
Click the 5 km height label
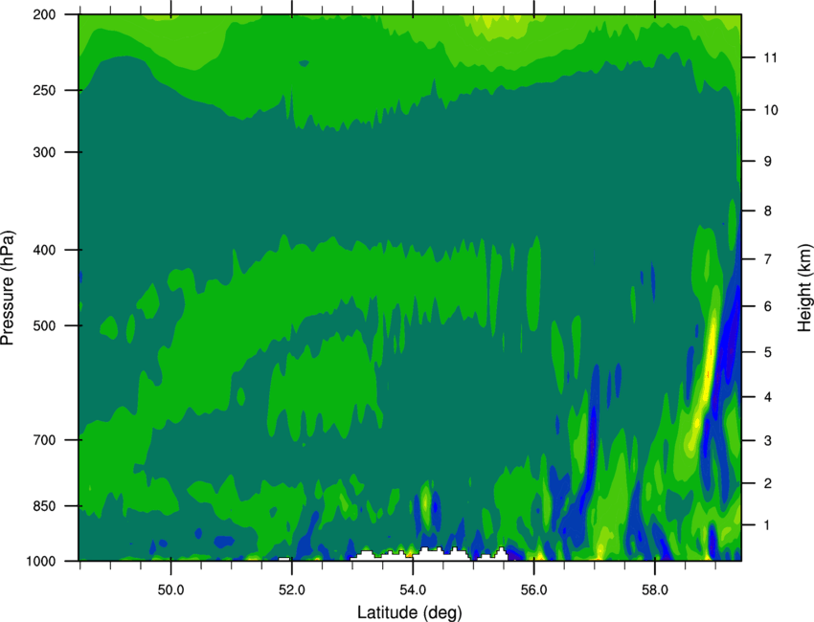pos(768,352)
